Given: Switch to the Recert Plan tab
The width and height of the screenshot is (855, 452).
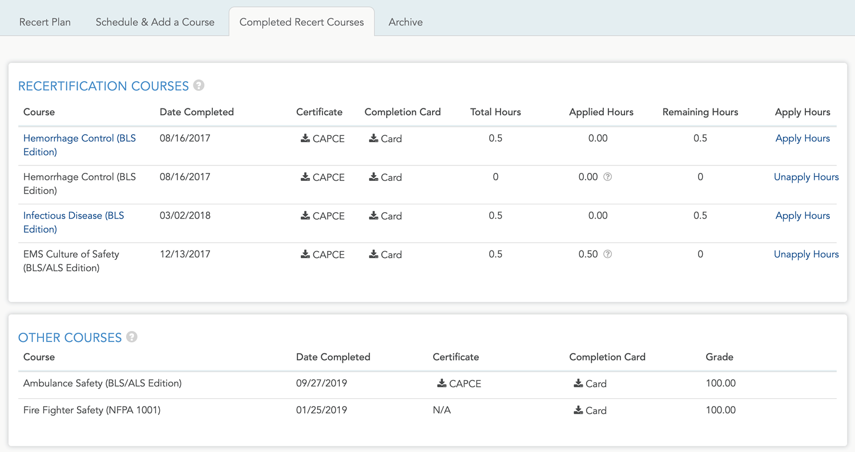Looking at the screenshot, I should [45, 22].
